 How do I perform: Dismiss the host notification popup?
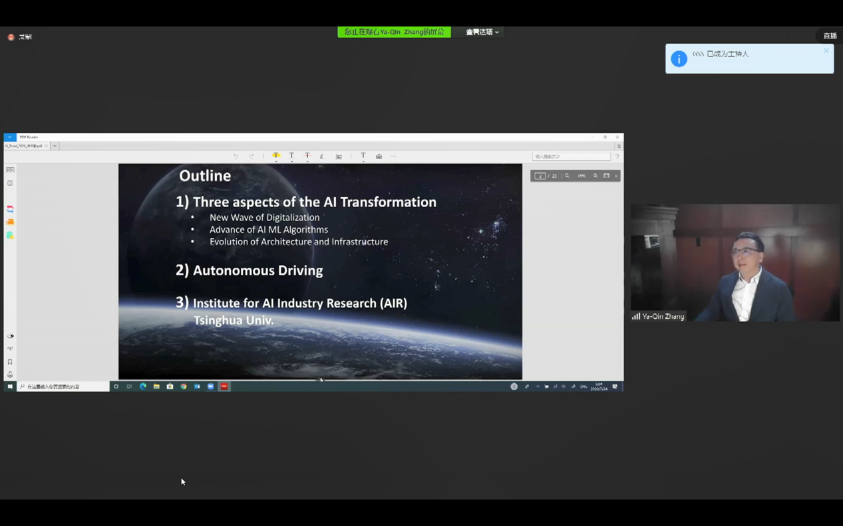[x=826, y=51]
